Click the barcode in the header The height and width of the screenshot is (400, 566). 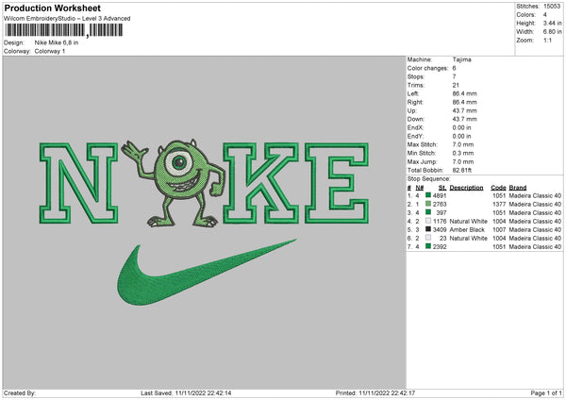pos(64,30)
